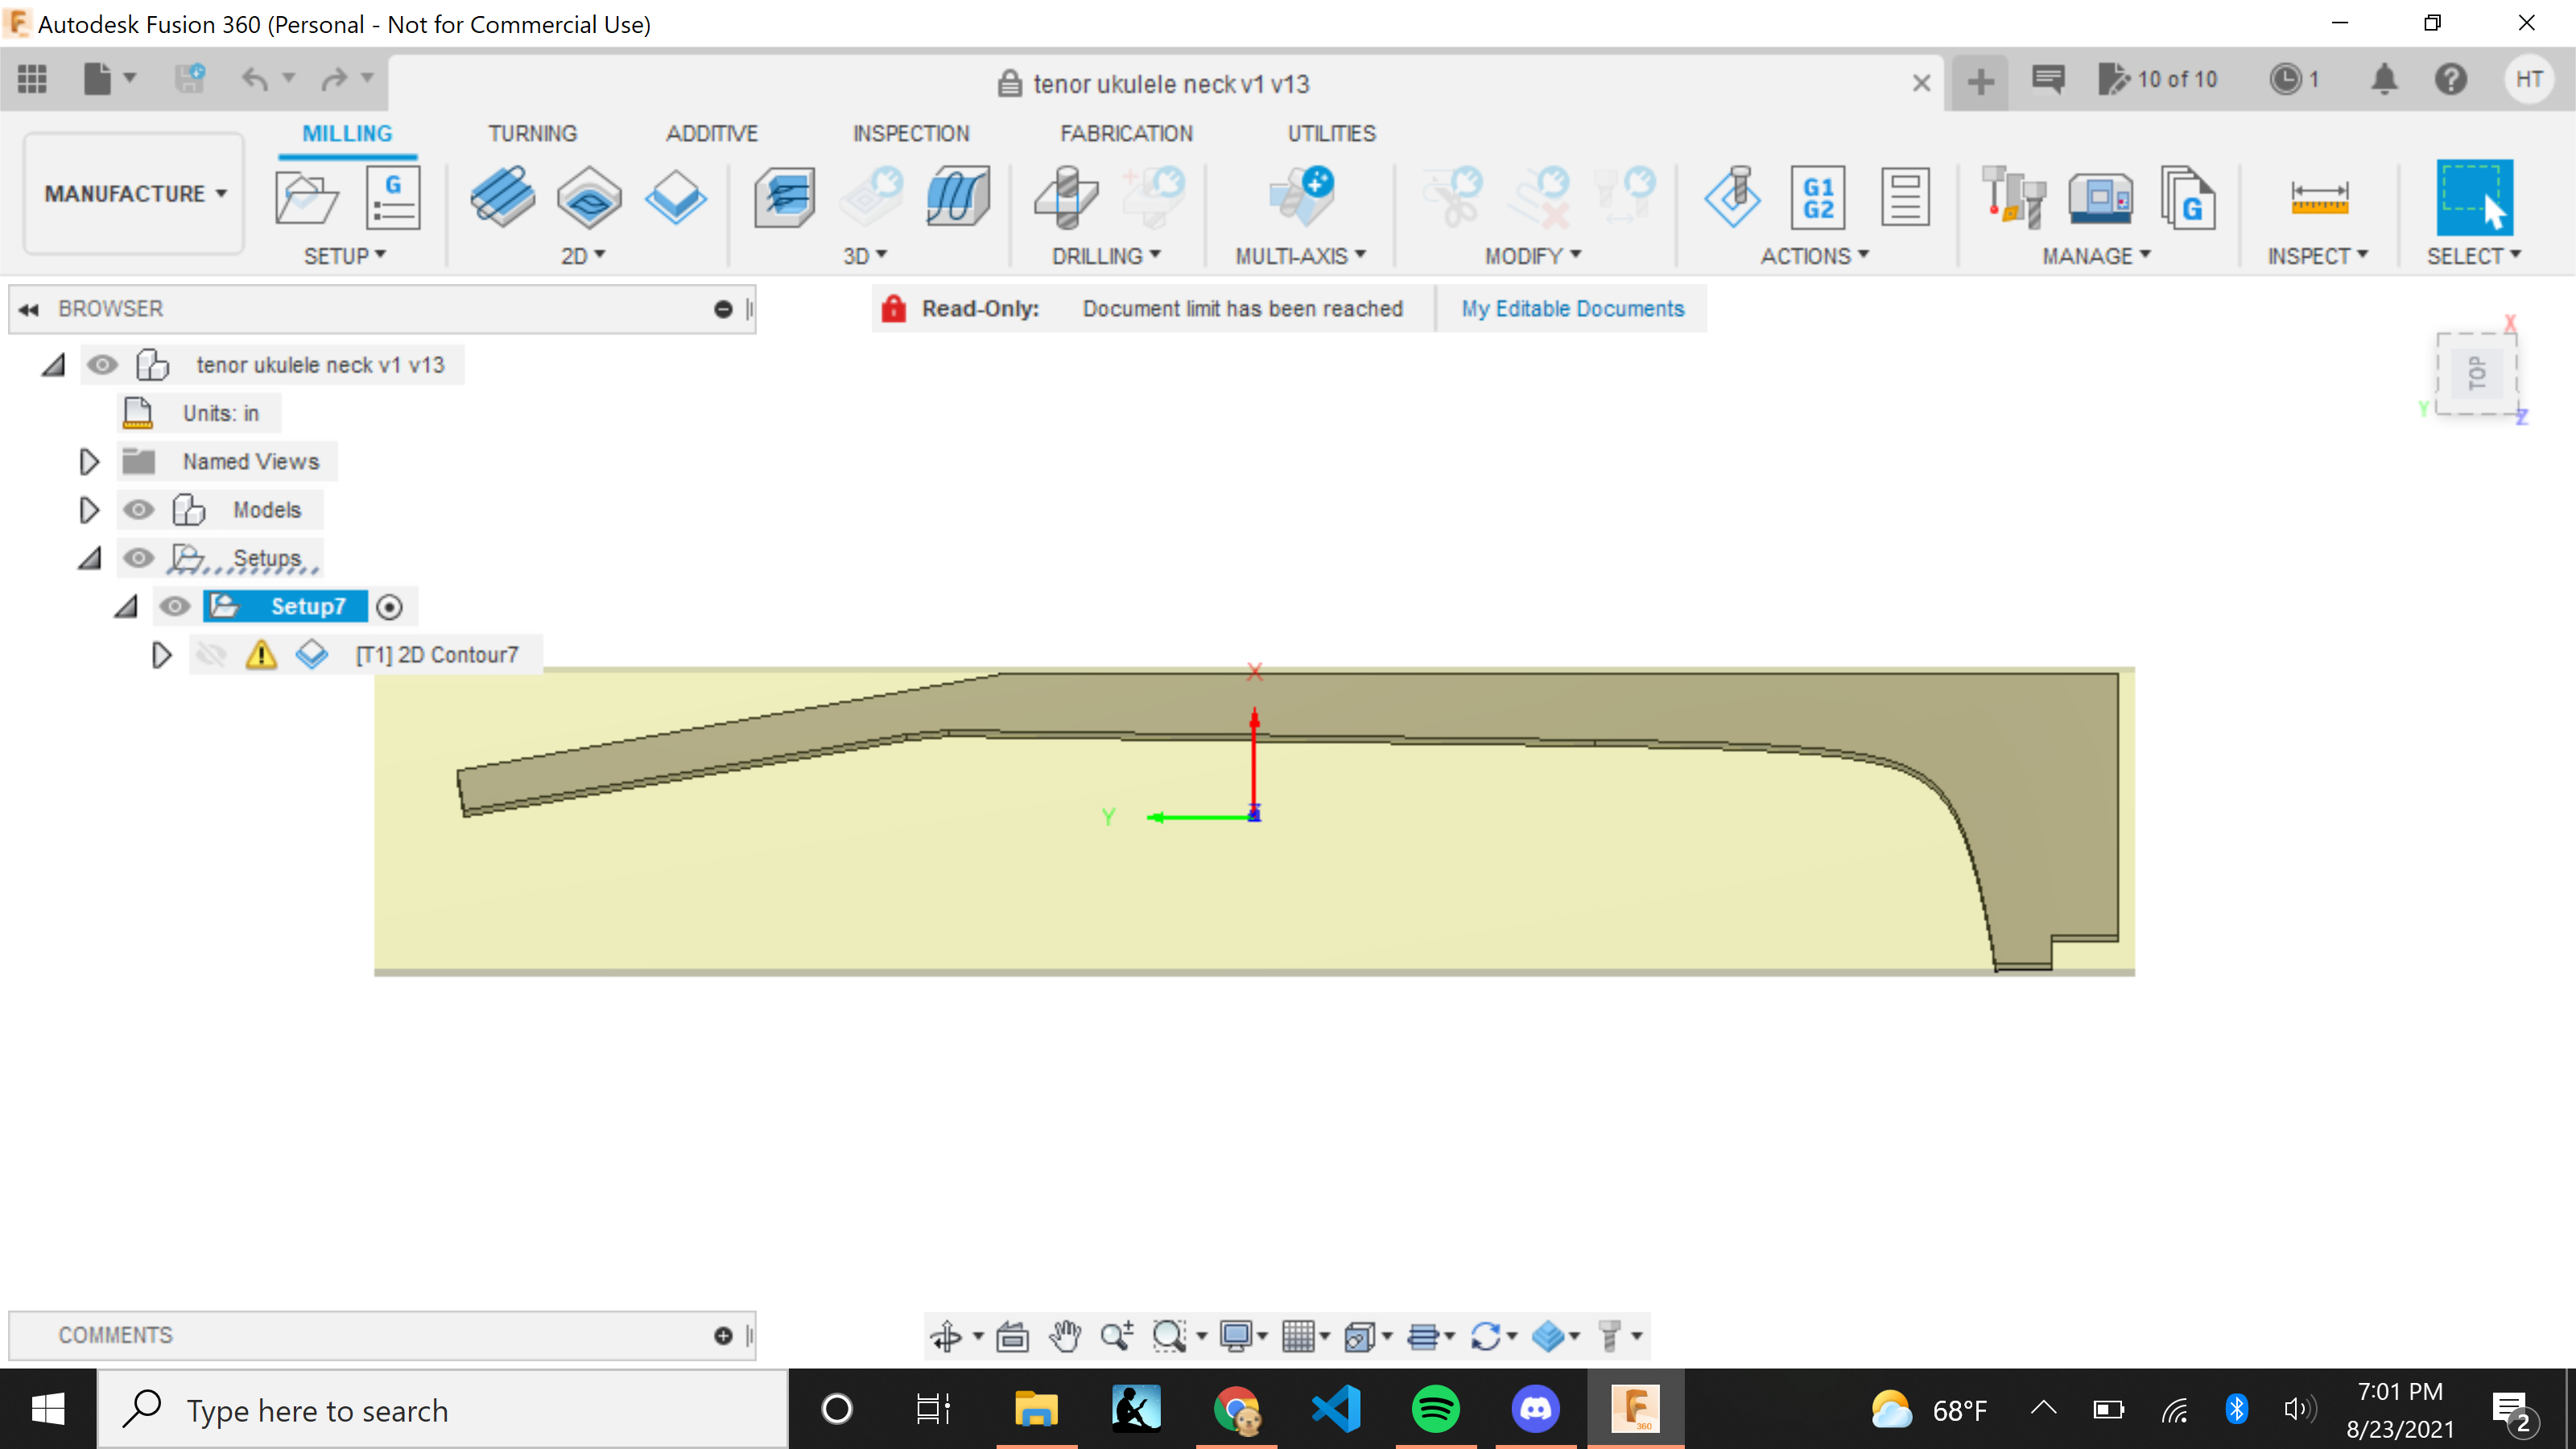Viewport: 2576px width, 1449px height.
Task: Open the Setup Sheet tool
Action: 1904,197
